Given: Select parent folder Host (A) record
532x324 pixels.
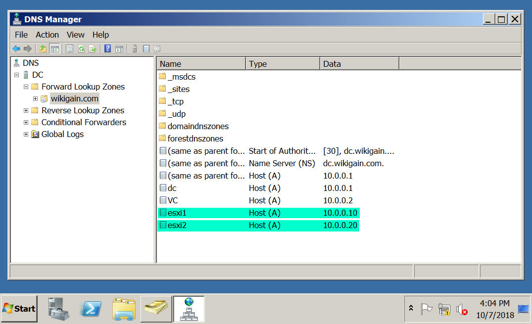Looking at the screenshot, I should coord(256,176).
